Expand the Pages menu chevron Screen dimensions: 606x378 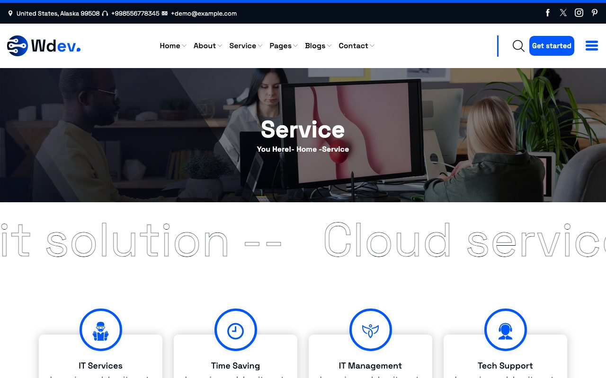pos(295,46)
